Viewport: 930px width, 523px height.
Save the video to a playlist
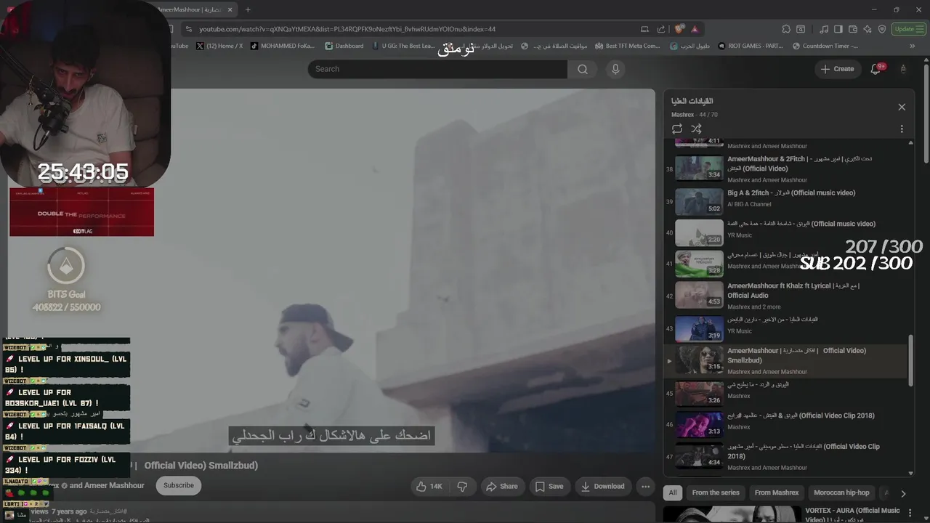pos(549,486)
